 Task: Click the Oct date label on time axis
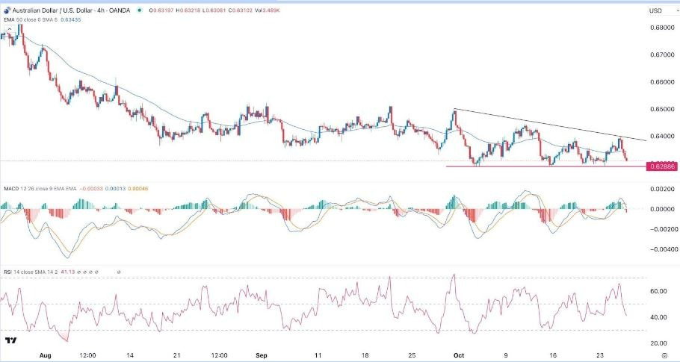pos(459,355)
